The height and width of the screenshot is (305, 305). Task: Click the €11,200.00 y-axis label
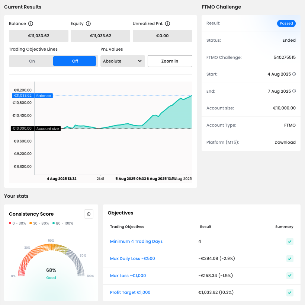[23, 90]
